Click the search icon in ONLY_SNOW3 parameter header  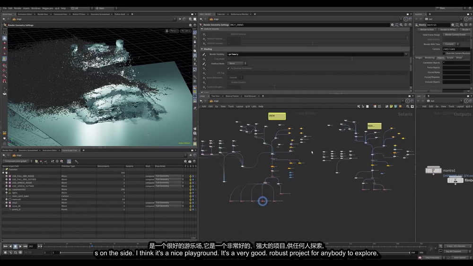pos(401,25)
